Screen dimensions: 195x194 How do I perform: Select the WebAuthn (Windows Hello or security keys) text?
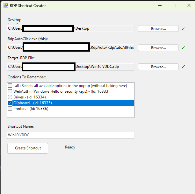pyautogui.click(x=61, y=91)
